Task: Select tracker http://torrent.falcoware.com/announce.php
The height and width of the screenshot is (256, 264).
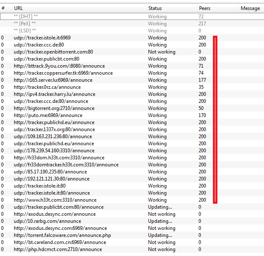Action: (x=132, y=235)
